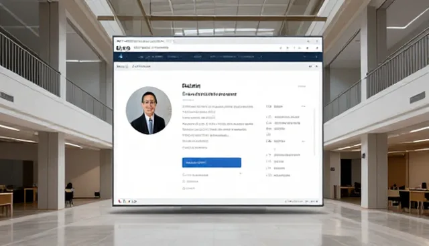Click the wide blue button below the profile text
The width and height of the screenshot is (429, 246).
[x=212, y=162]
